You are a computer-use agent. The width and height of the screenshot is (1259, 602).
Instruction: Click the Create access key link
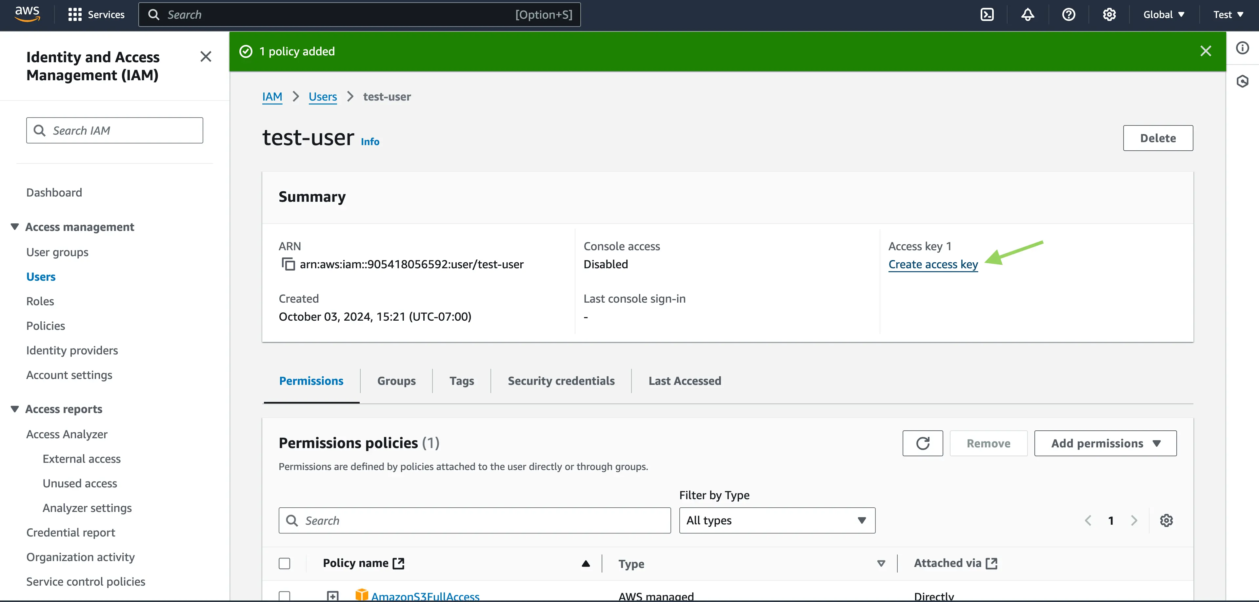point(932,264)
